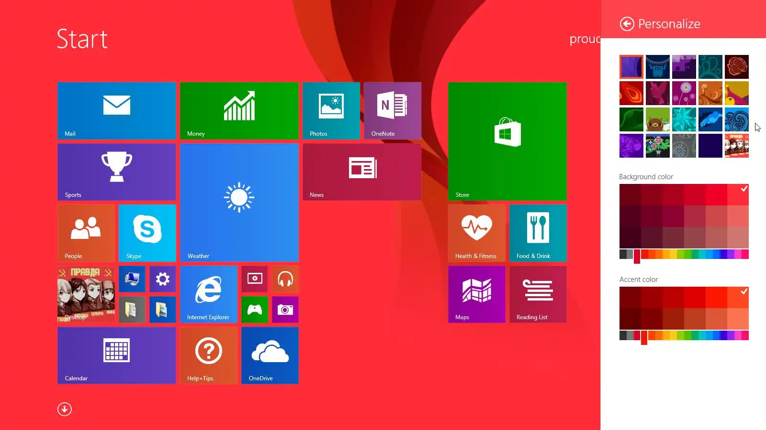
Task: Open the Desktop tile
Action: 86,294
